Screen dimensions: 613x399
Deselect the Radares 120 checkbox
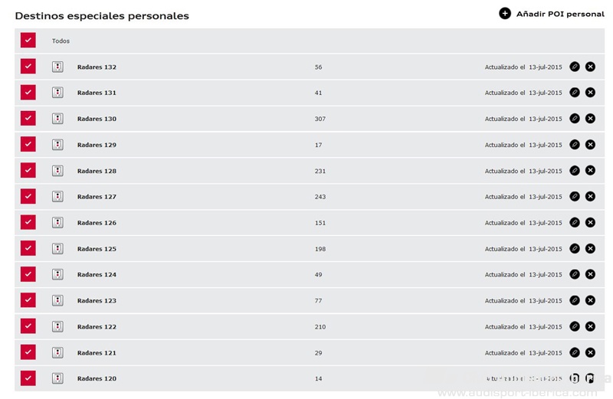pos(28,378)
